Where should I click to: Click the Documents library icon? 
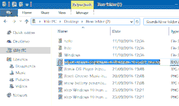point(12,66)
